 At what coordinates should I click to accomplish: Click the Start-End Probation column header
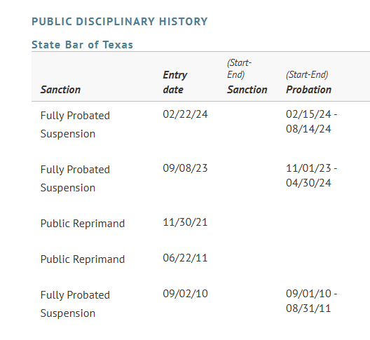[x=308, y=82]
